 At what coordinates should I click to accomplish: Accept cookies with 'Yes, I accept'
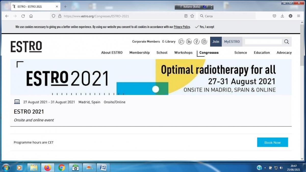click(x=204, y=27)
